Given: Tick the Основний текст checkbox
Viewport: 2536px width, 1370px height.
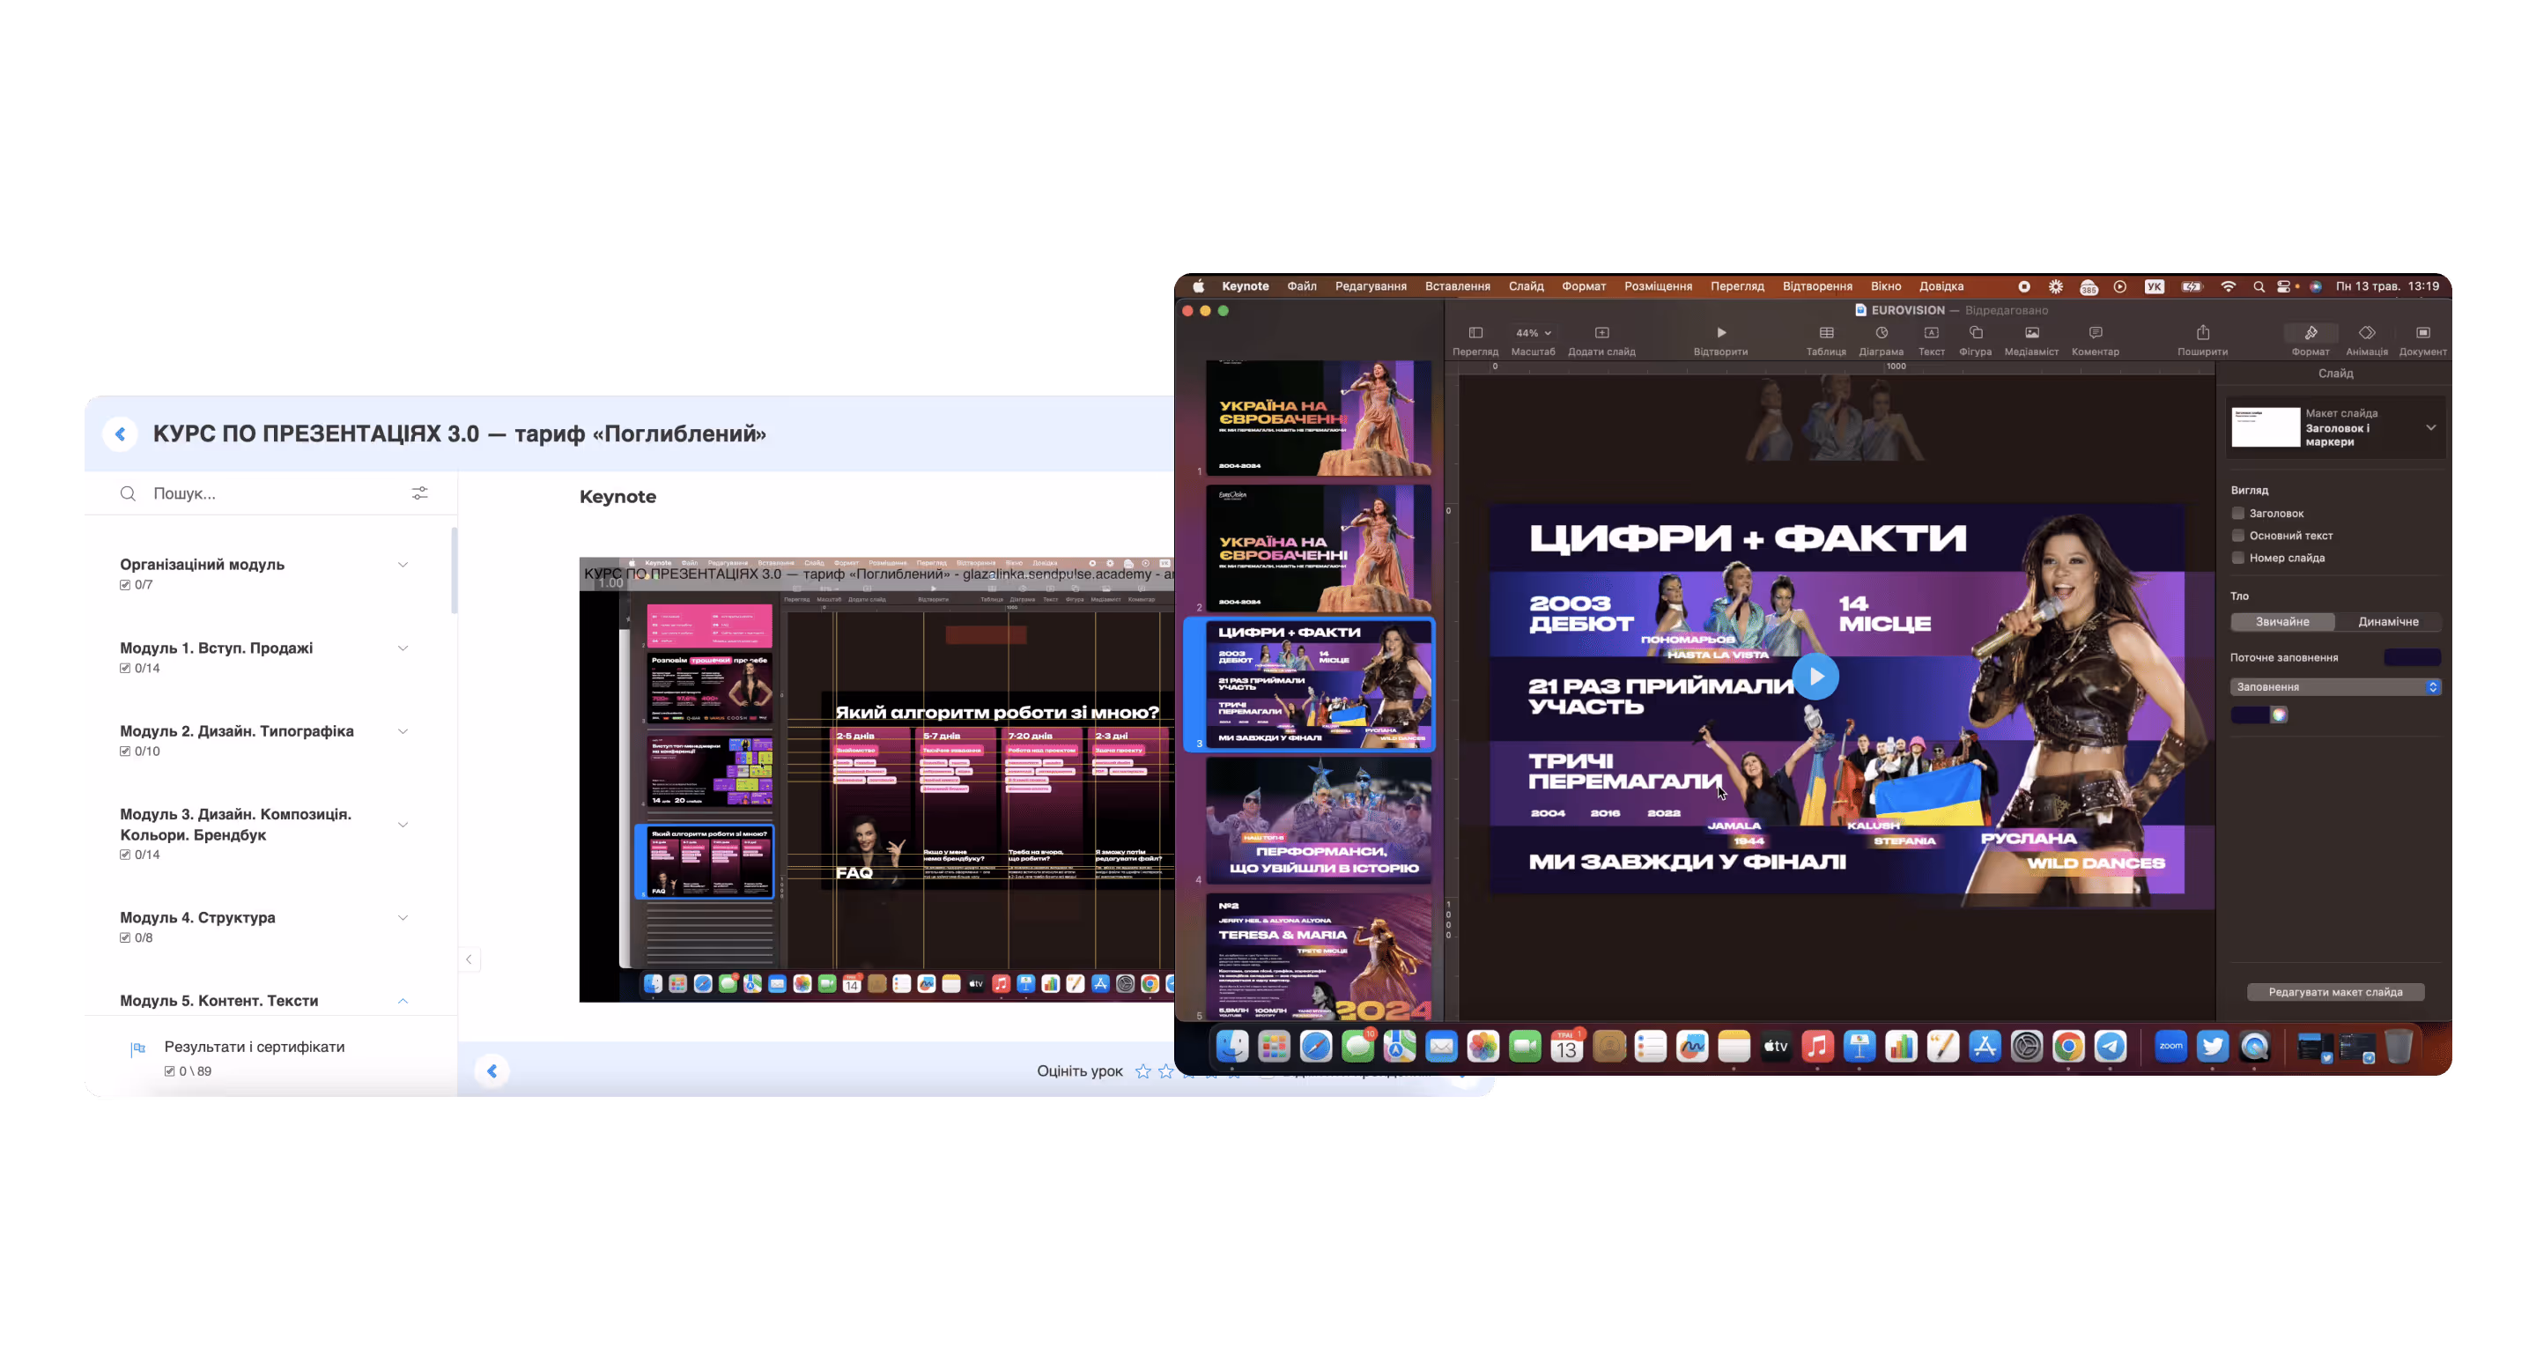Looking at the screenshot, I should [x=2237, y=536].
